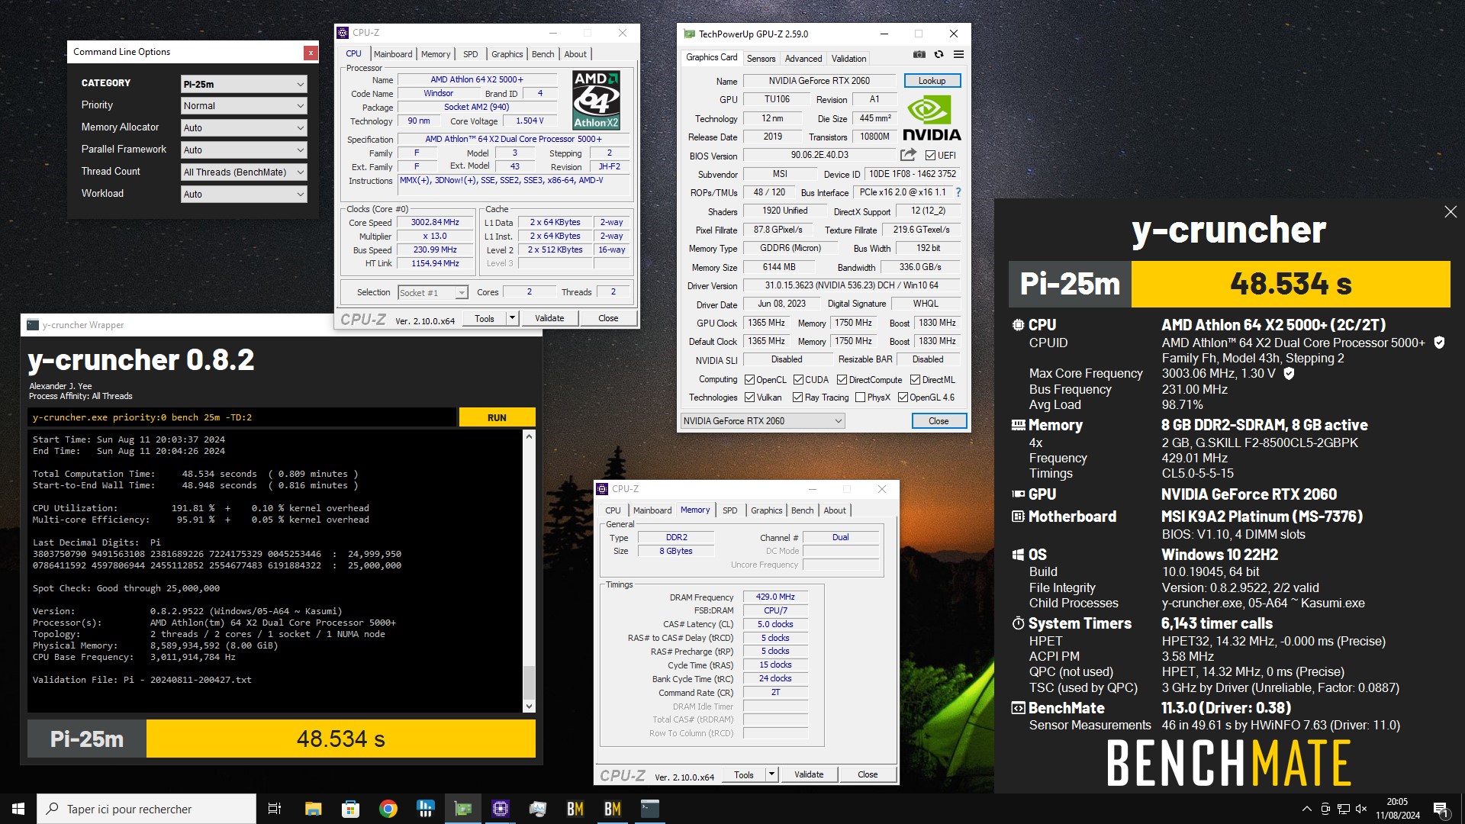
Task: Show hidden system tray icons
Action: (1307, 809)
